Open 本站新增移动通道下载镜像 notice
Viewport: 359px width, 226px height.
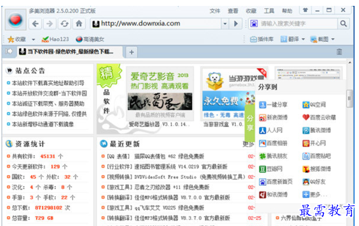(x=43, y=125)
